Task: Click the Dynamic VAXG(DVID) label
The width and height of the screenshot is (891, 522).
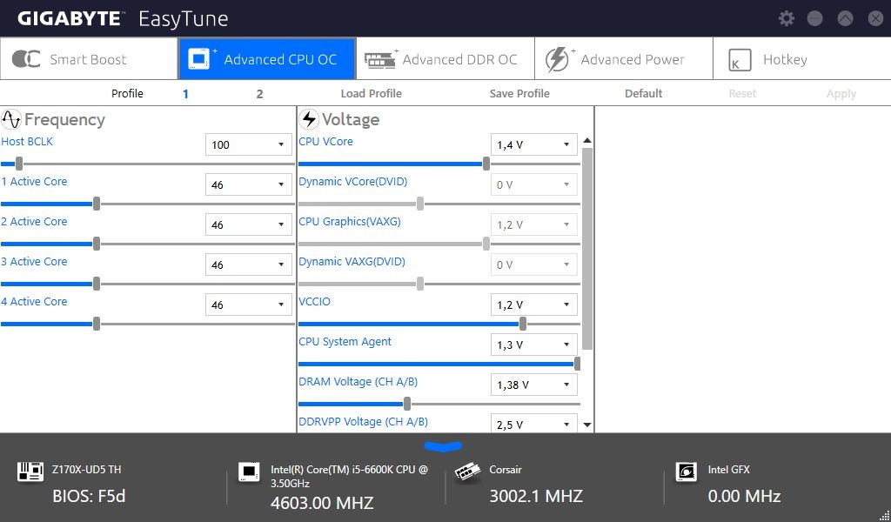Action: tap(352, 262)
